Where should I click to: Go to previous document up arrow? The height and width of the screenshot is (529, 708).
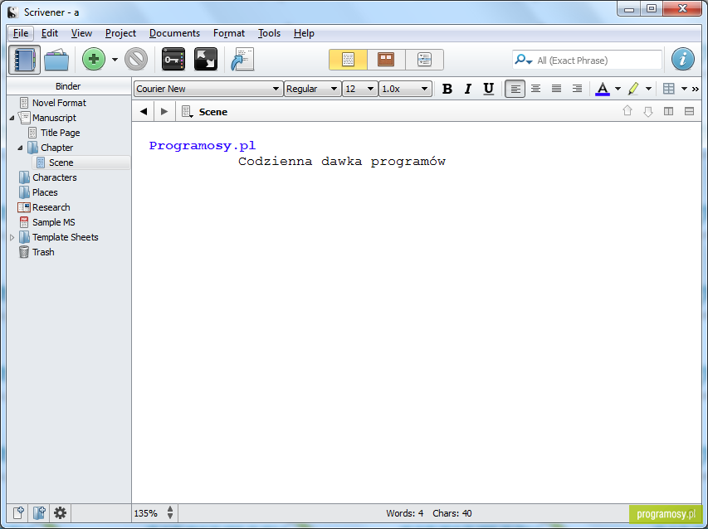627,111
